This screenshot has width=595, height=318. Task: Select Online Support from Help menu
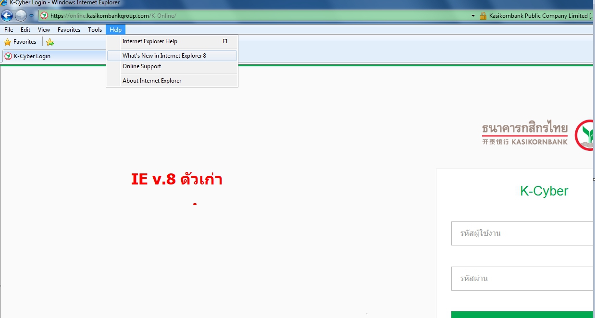pos(172,66)
